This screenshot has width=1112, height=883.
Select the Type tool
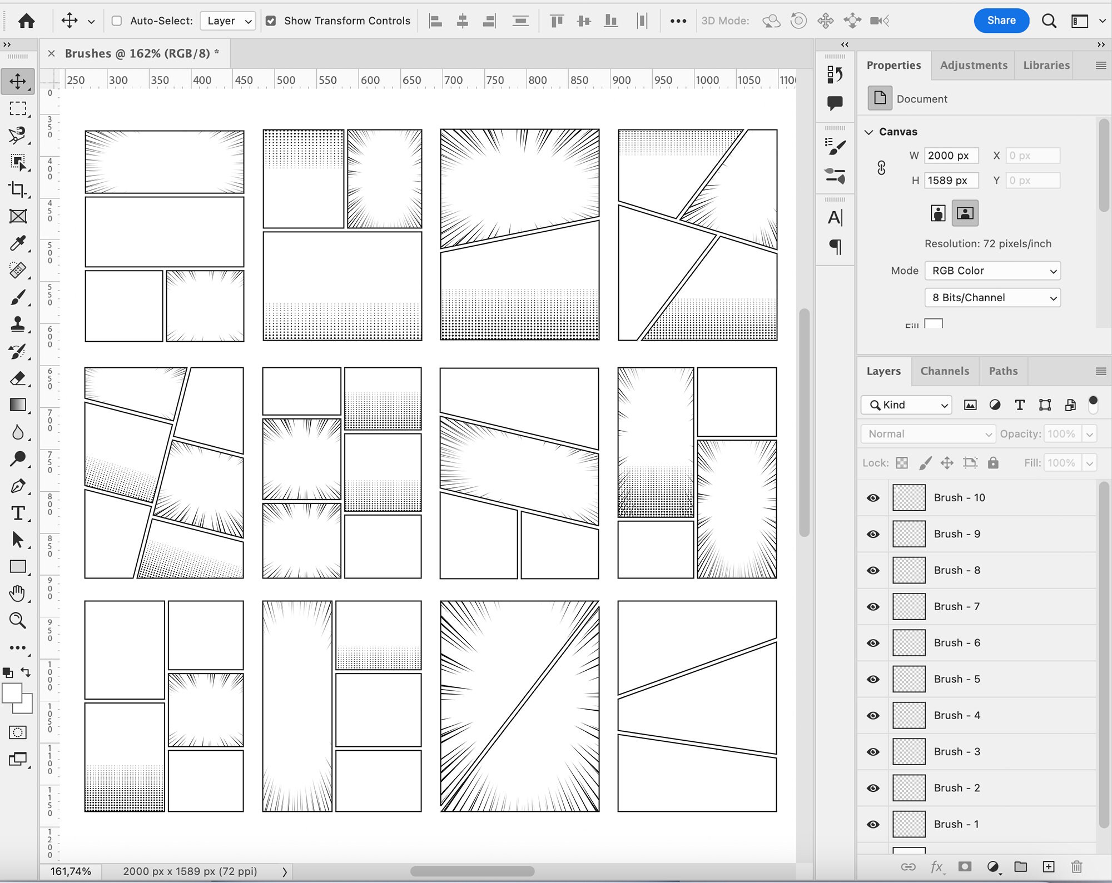click(19, 513)
